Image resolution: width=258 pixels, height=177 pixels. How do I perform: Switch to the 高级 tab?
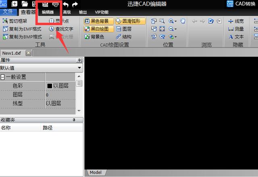pyautogui.click(x=67, y=12)
